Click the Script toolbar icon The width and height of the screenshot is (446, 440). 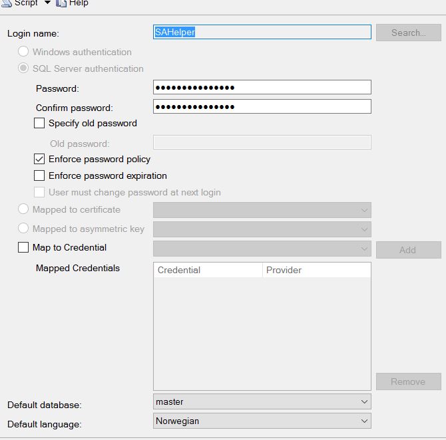pyautogui.click(x=6, y=3)
